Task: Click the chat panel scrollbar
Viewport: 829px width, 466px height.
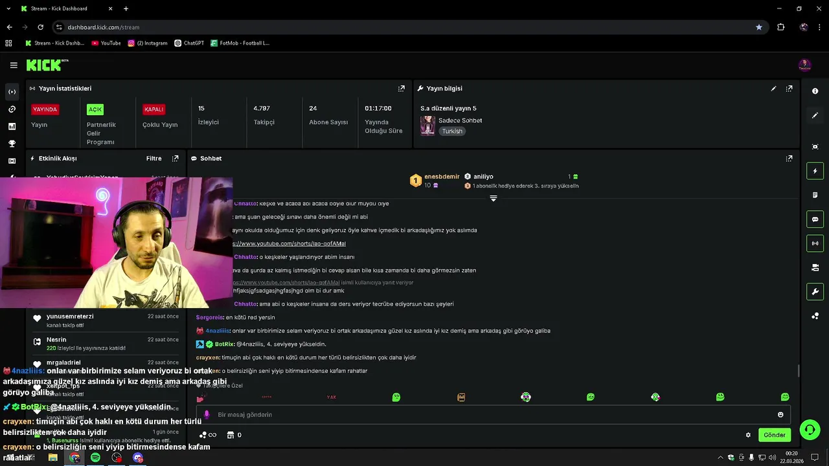Action: click(798, 371)
